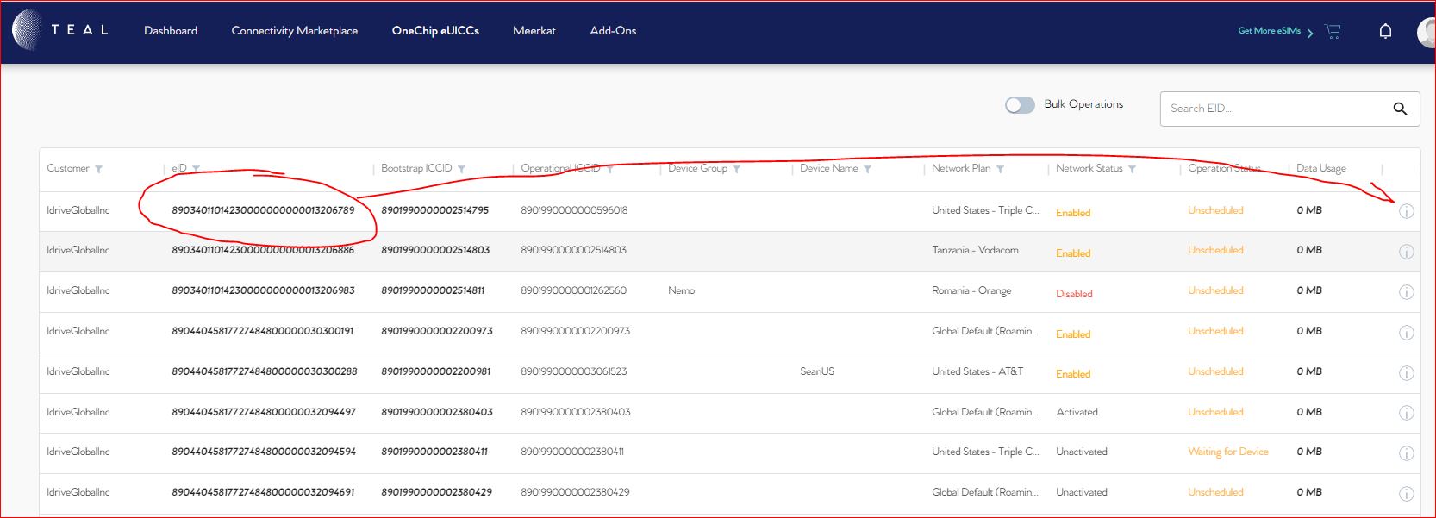Open Add-Ons menu
The width and height of the screenshot is (1436, 518).
click(x=613, y=31)
